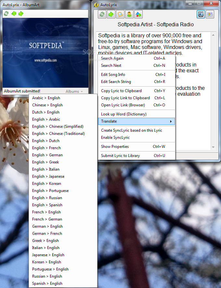Pick Korean > English translation
Screen dimensions: 221x288
(x=63, y=262)
